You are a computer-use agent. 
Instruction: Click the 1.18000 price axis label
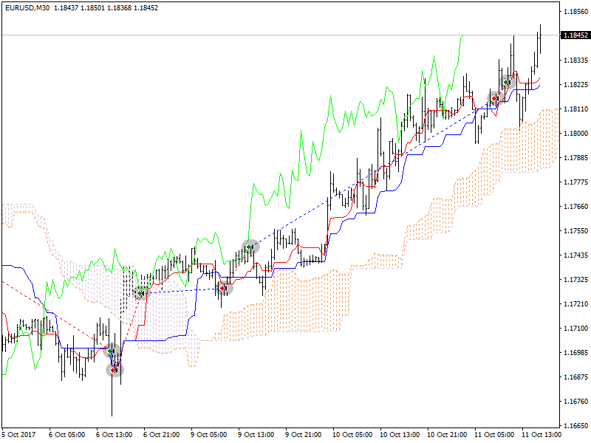tap(575, 134)
